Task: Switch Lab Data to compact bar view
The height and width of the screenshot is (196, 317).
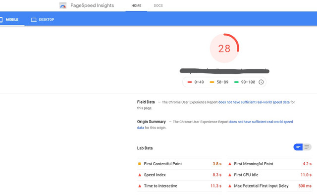Action: tap(298, 147)
